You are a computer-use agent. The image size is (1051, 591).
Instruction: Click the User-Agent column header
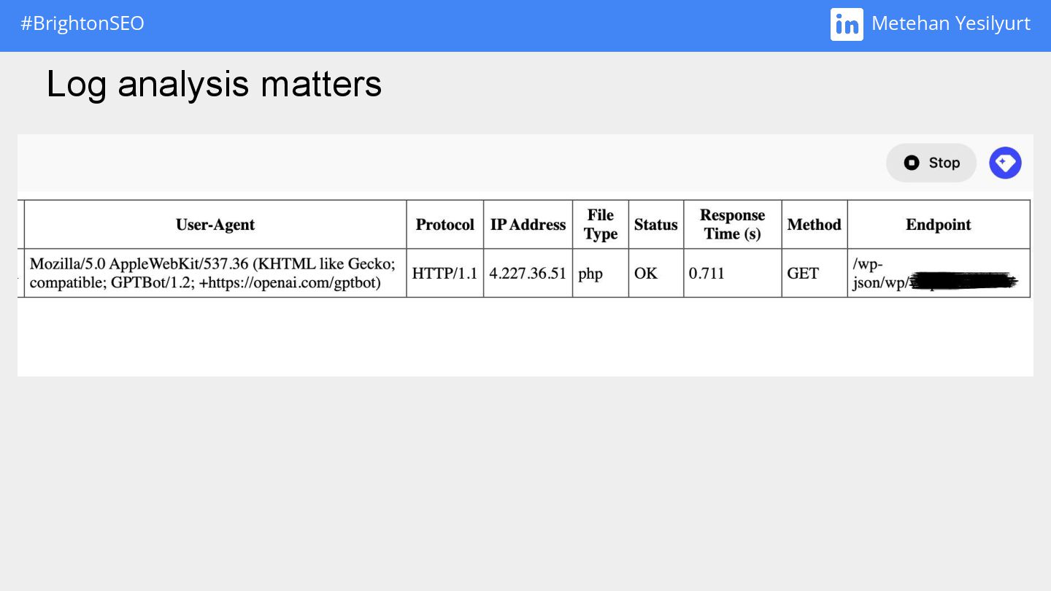(215, 225)
